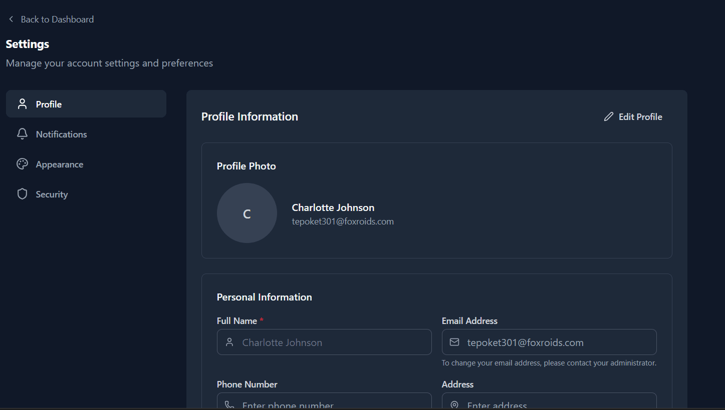This screenshot has width=725, height=410.
Task: Select the Profile person icon in sidebar
Action: [22, 103]
